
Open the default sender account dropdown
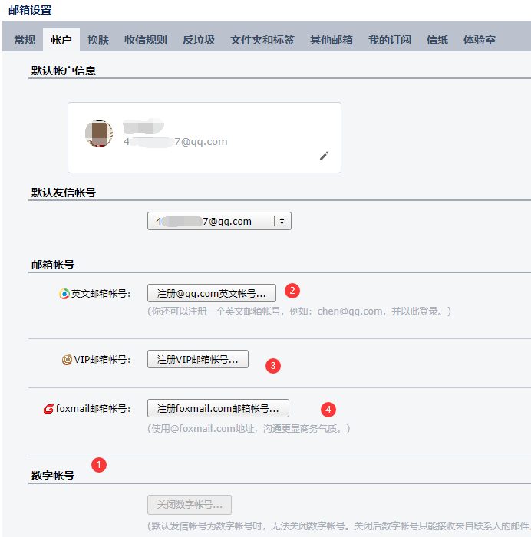point(219,221)
